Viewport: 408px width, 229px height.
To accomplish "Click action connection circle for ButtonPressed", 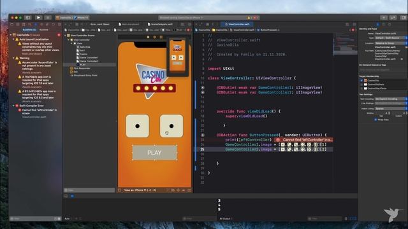I will point(203,135).
